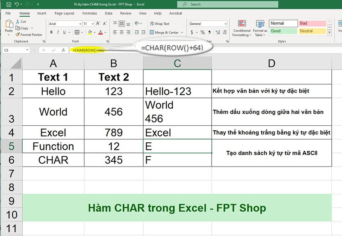Viewport: 342px width, 236px height.
Task: Click the Insert Function fx icon
Action: tap(63, 50)
